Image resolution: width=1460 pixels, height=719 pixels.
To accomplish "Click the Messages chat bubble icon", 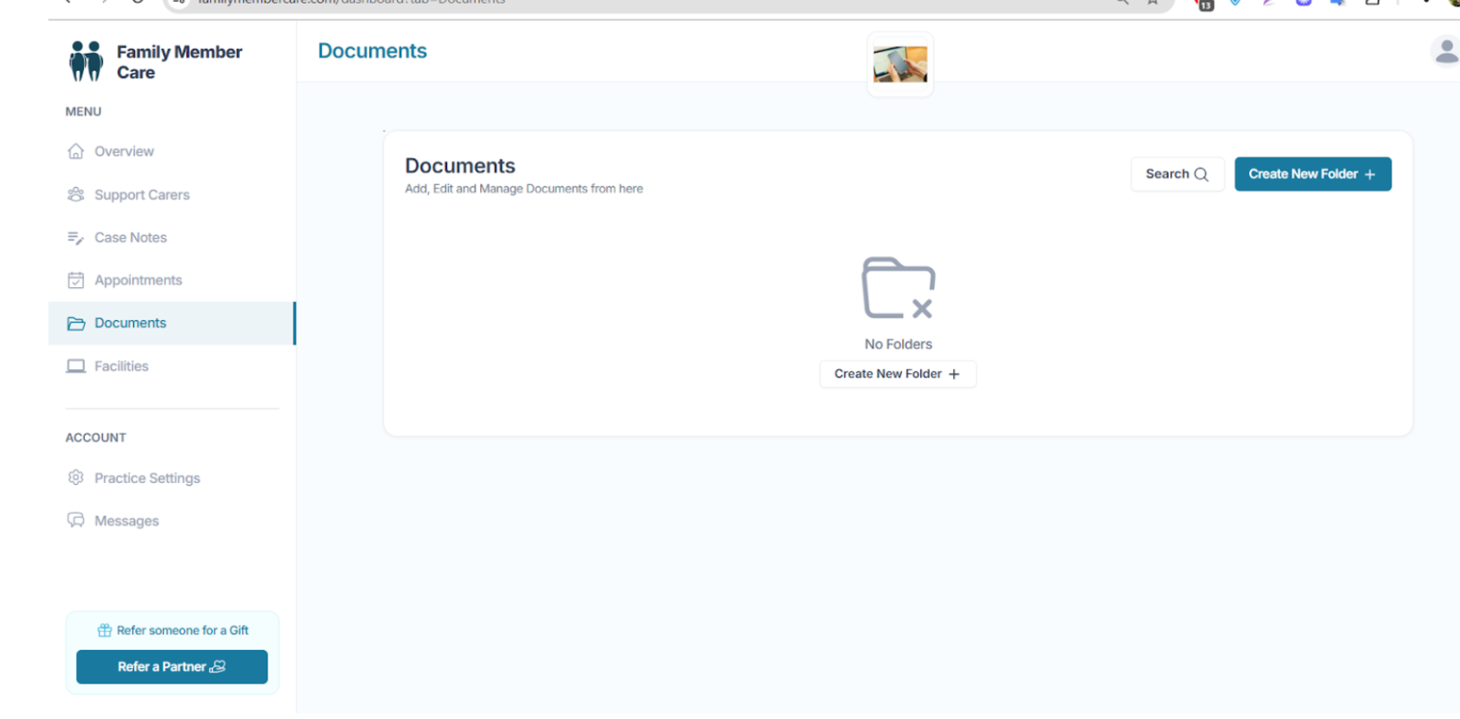I will tap(76, 520).
